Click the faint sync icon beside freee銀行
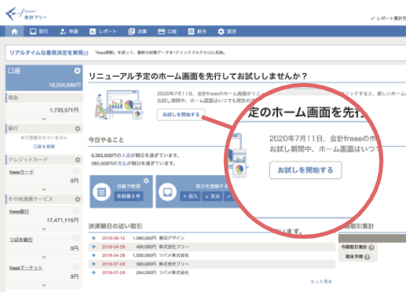Screen dimensions: 406x292 tap(76, 210)
